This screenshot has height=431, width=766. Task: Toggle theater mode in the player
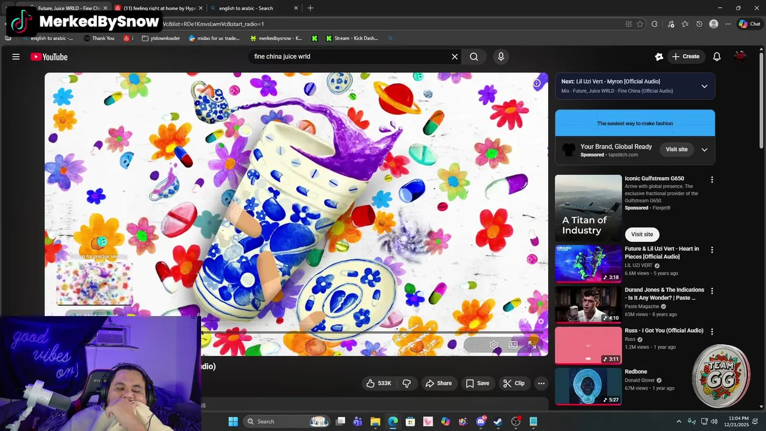[x=513, y=345]
